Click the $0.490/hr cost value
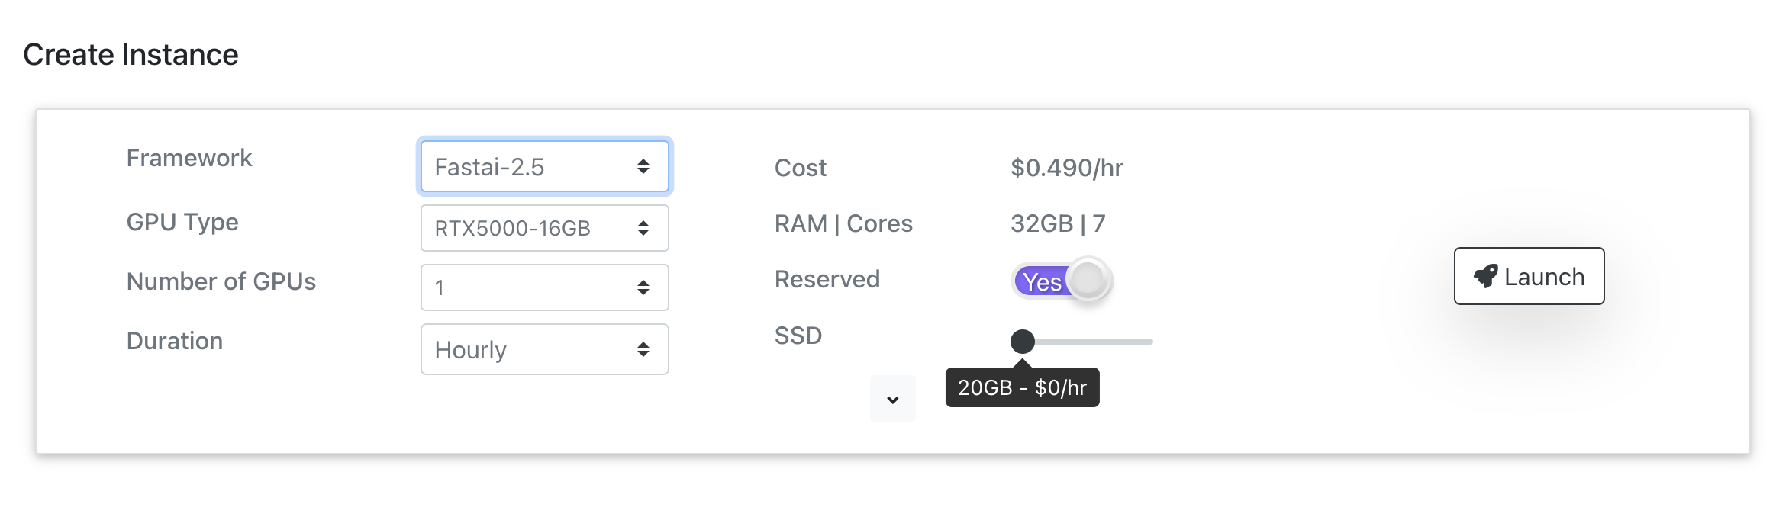Screen dimensions: 1789x517 click(x=1066, y=168)
